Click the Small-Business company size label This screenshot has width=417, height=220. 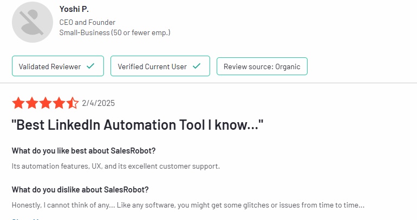click(x=115, y=32)
